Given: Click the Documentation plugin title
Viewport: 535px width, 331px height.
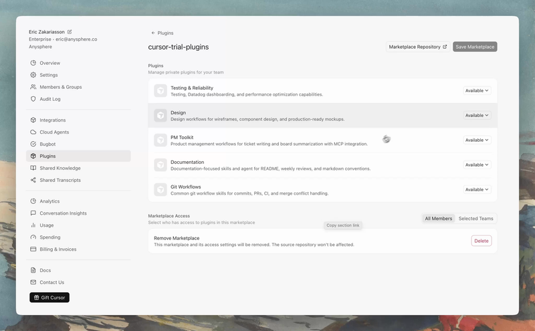Looking at the screenshot, I should coord(187,162).
